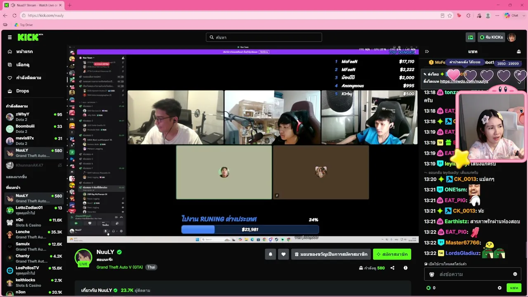The width and height of the screenshot is (528, 297).
Task: Click the red Tp extension icon
Action: click(459, 16)
